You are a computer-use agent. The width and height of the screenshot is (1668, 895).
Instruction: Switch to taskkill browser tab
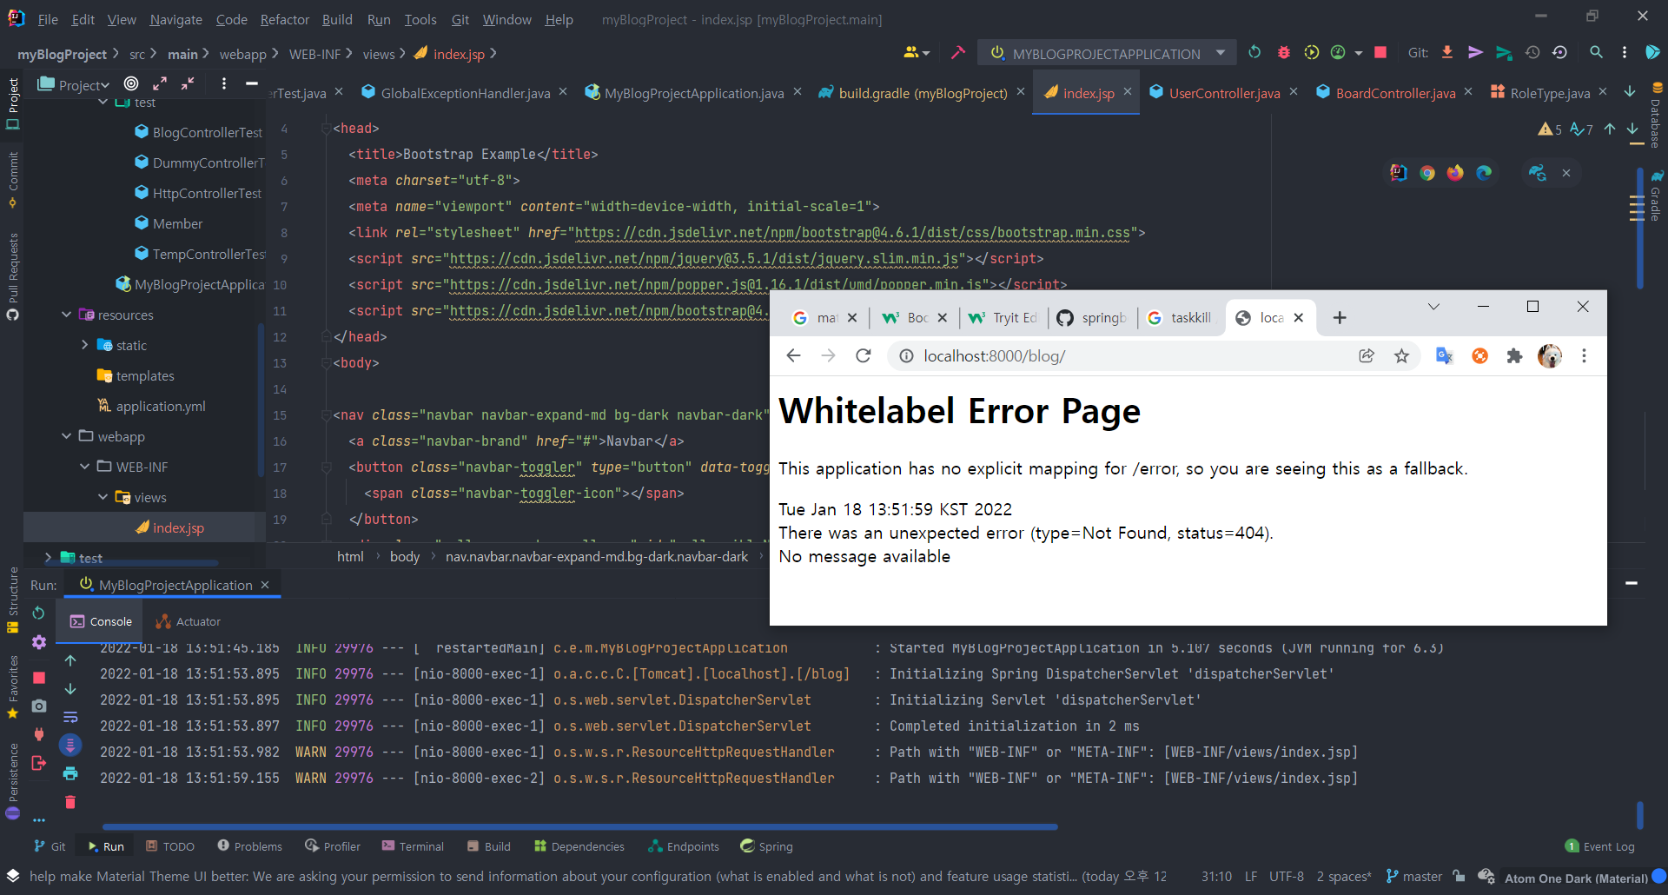[1180, 318]
